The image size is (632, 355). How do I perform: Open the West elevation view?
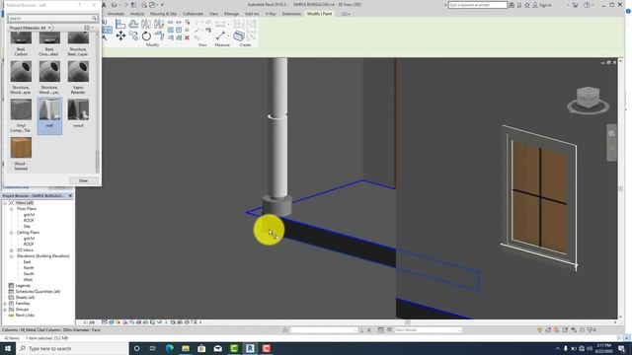(28, 280)
